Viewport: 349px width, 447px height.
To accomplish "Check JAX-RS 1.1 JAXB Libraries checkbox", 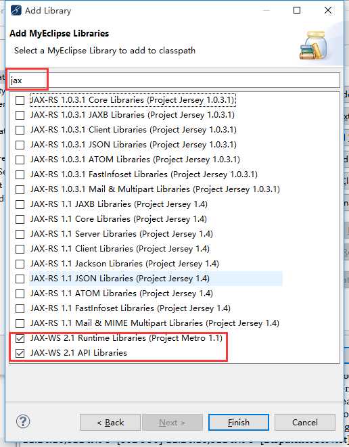I will coord(20,204).
